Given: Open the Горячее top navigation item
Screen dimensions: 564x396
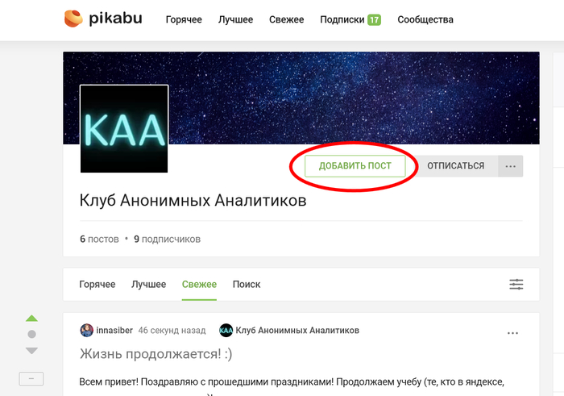Looking at the screenshot, I should tap(184, 19).
